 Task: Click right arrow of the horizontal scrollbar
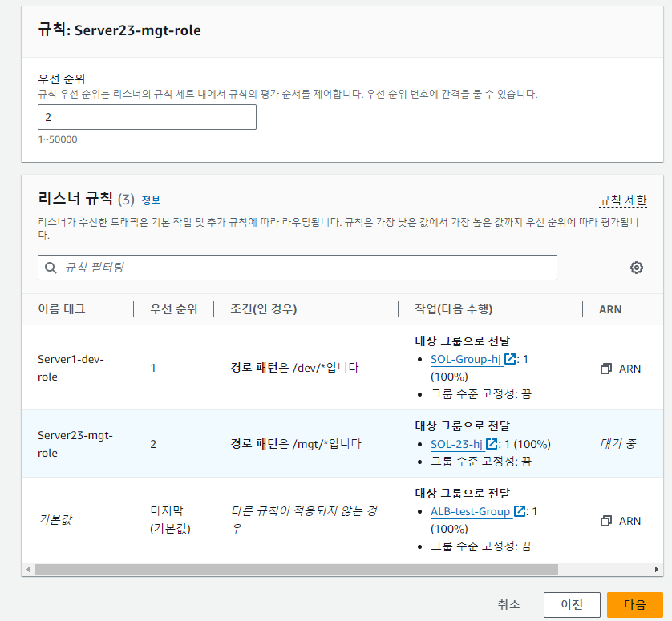[656, 569]
